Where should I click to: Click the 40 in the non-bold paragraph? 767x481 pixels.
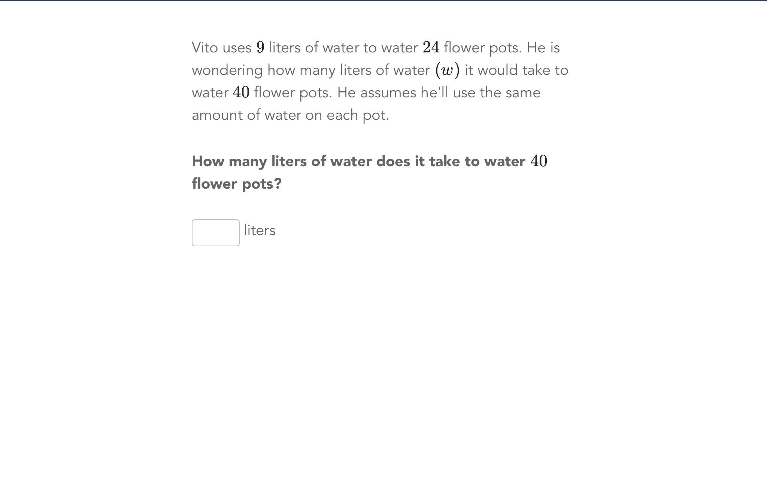point(241,93)
